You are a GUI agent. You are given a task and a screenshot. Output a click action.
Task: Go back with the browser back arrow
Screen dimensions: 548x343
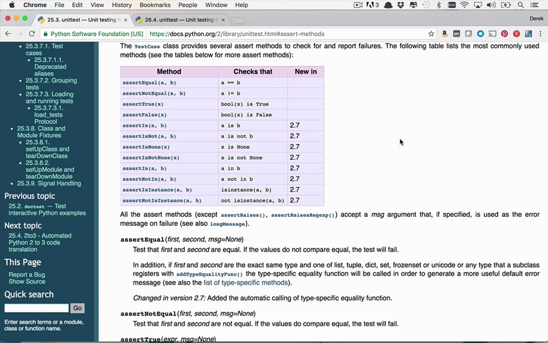[x=8, y=34]
